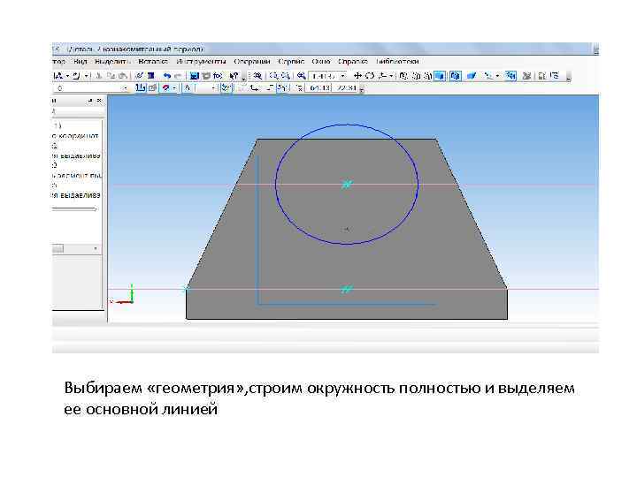Viewport: 637px width, 477px height.
Task: Open the view orientation dropdown arrow
Action: point(391,76)
